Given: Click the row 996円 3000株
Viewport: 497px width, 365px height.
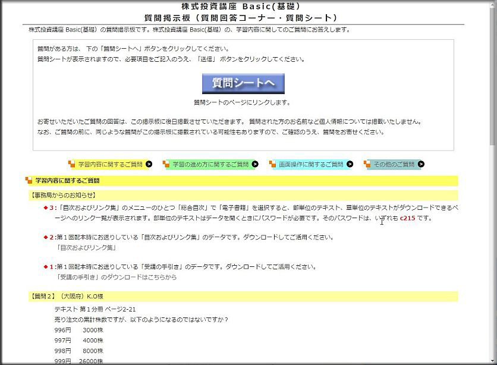Looking at the screenshot, I should point(79,330).
